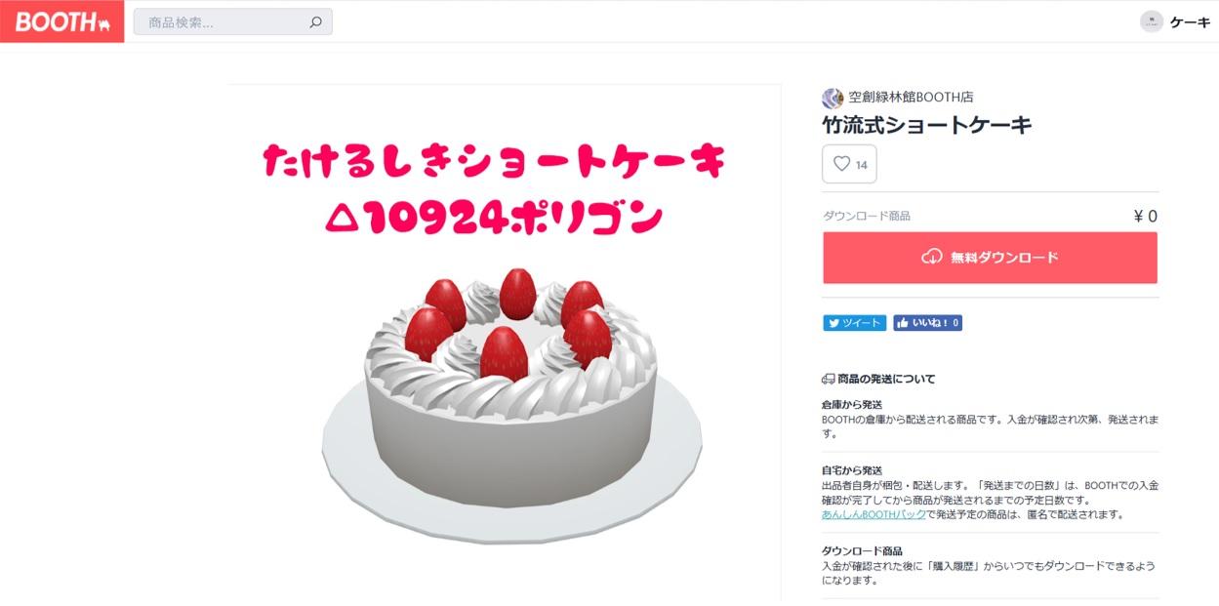The width and height of the screenshot is (1219, 606).
Task: Follow the あんしんBOOTHパック link
Action: click(x=874, y=514)
